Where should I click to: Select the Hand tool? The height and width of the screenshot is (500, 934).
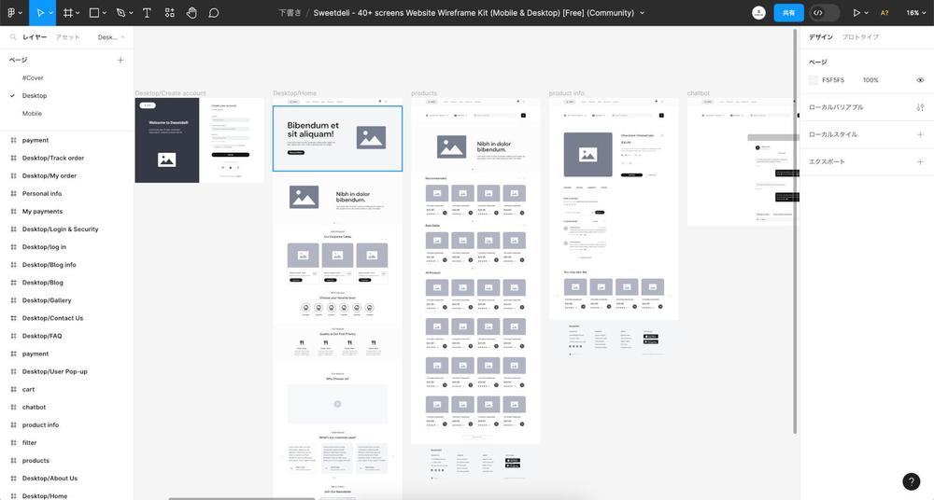tap(191, 12)
